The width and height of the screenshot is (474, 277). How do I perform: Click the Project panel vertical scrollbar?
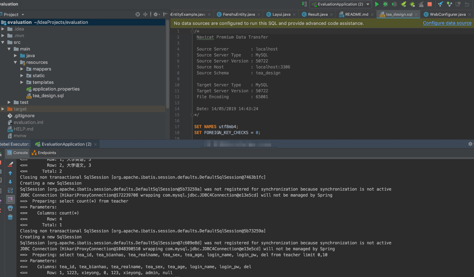point(168,64)
